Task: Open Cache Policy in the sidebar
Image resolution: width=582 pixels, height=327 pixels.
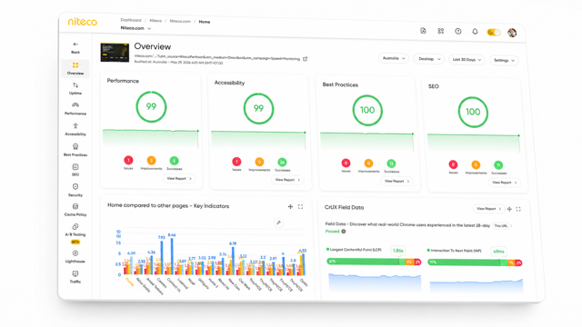Action: click(75, 210)
